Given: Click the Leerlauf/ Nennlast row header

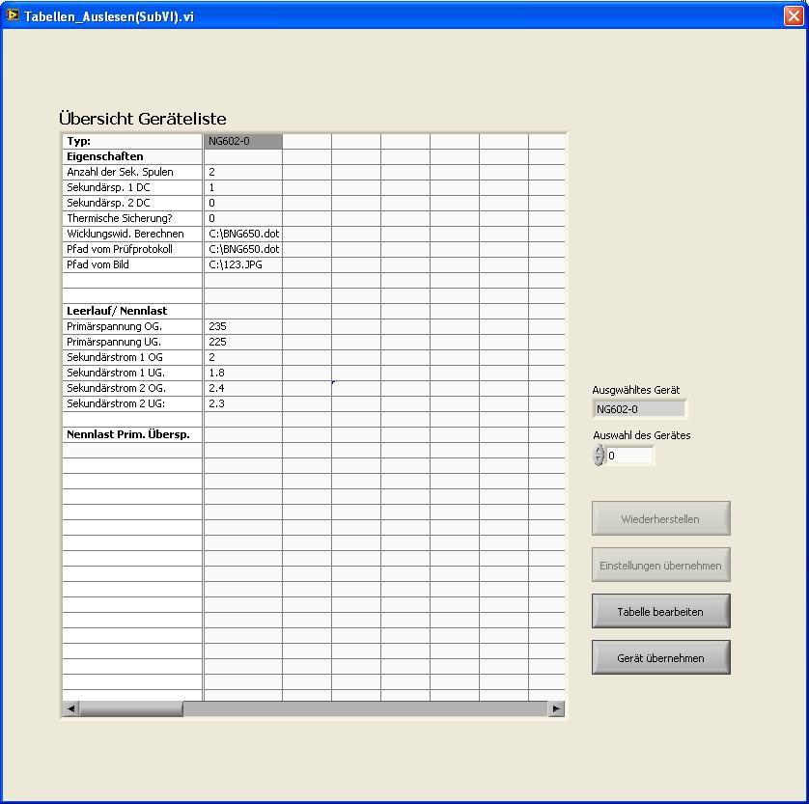Looking at the screenshot, I should [132, 311].
